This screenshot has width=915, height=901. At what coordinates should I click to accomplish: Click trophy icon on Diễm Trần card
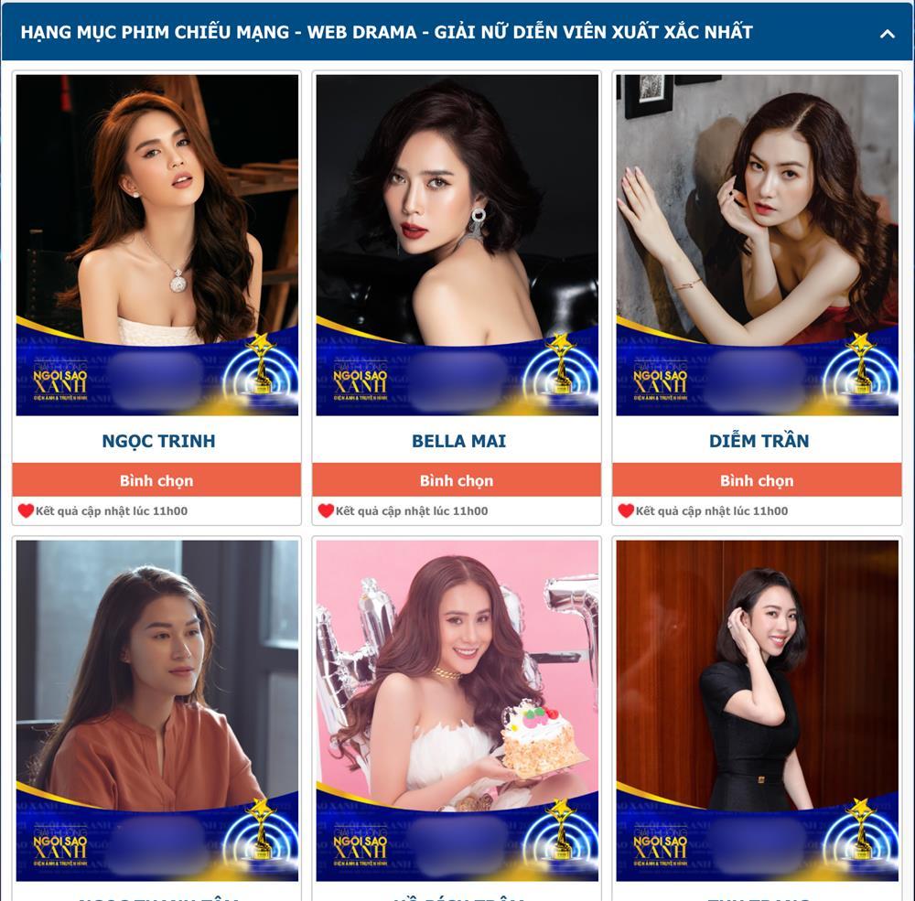tap(861, 363)
